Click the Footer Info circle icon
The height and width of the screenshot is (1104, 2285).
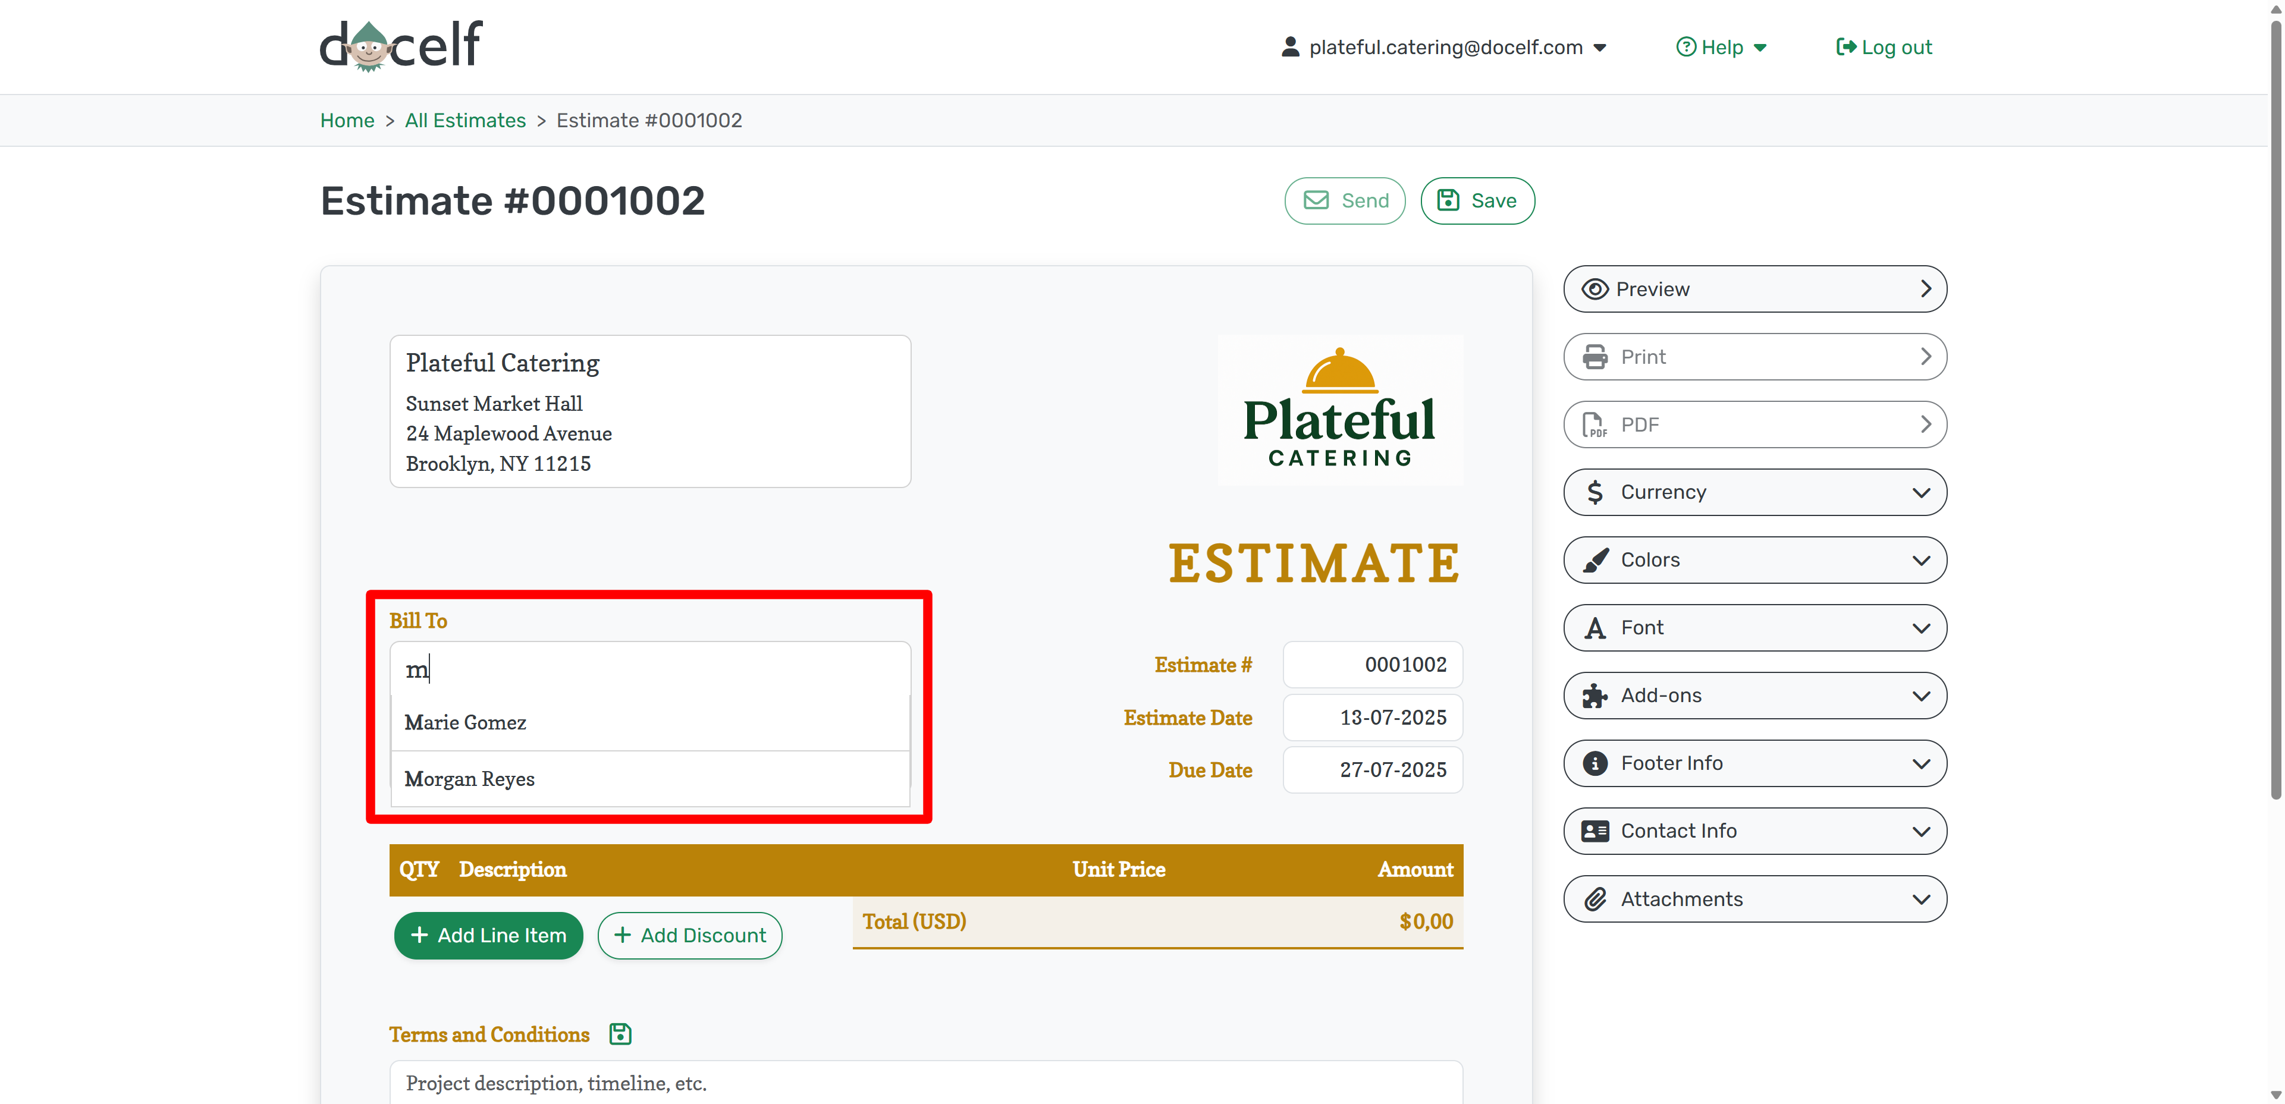point(1594,763)
